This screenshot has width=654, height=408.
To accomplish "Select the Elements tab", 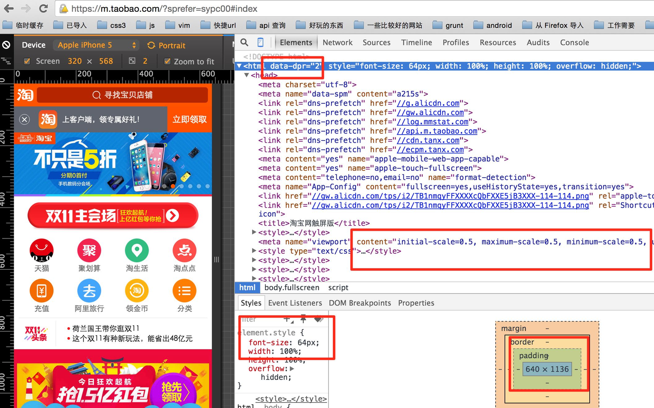I will click(x=296, y=42).
